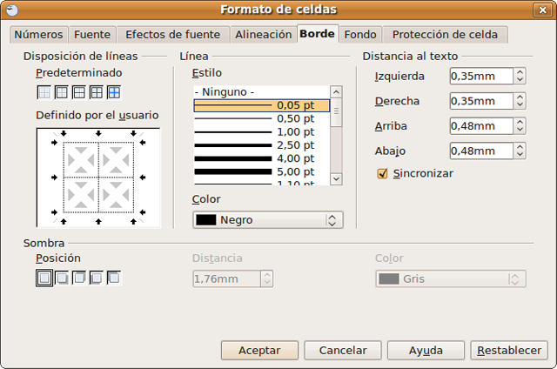Select shadow to bottom right
This screenshot has height=369, width=557.
[62, 278]
